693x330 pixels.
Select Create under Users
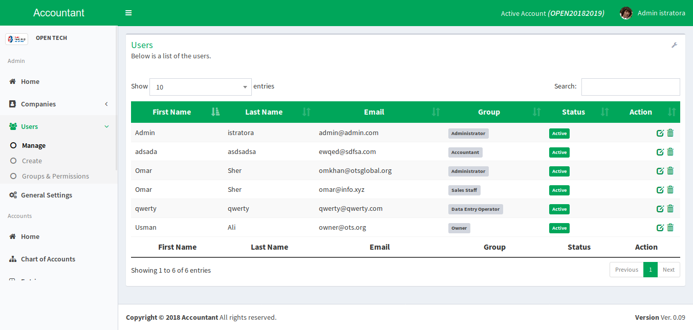(32, 161)
